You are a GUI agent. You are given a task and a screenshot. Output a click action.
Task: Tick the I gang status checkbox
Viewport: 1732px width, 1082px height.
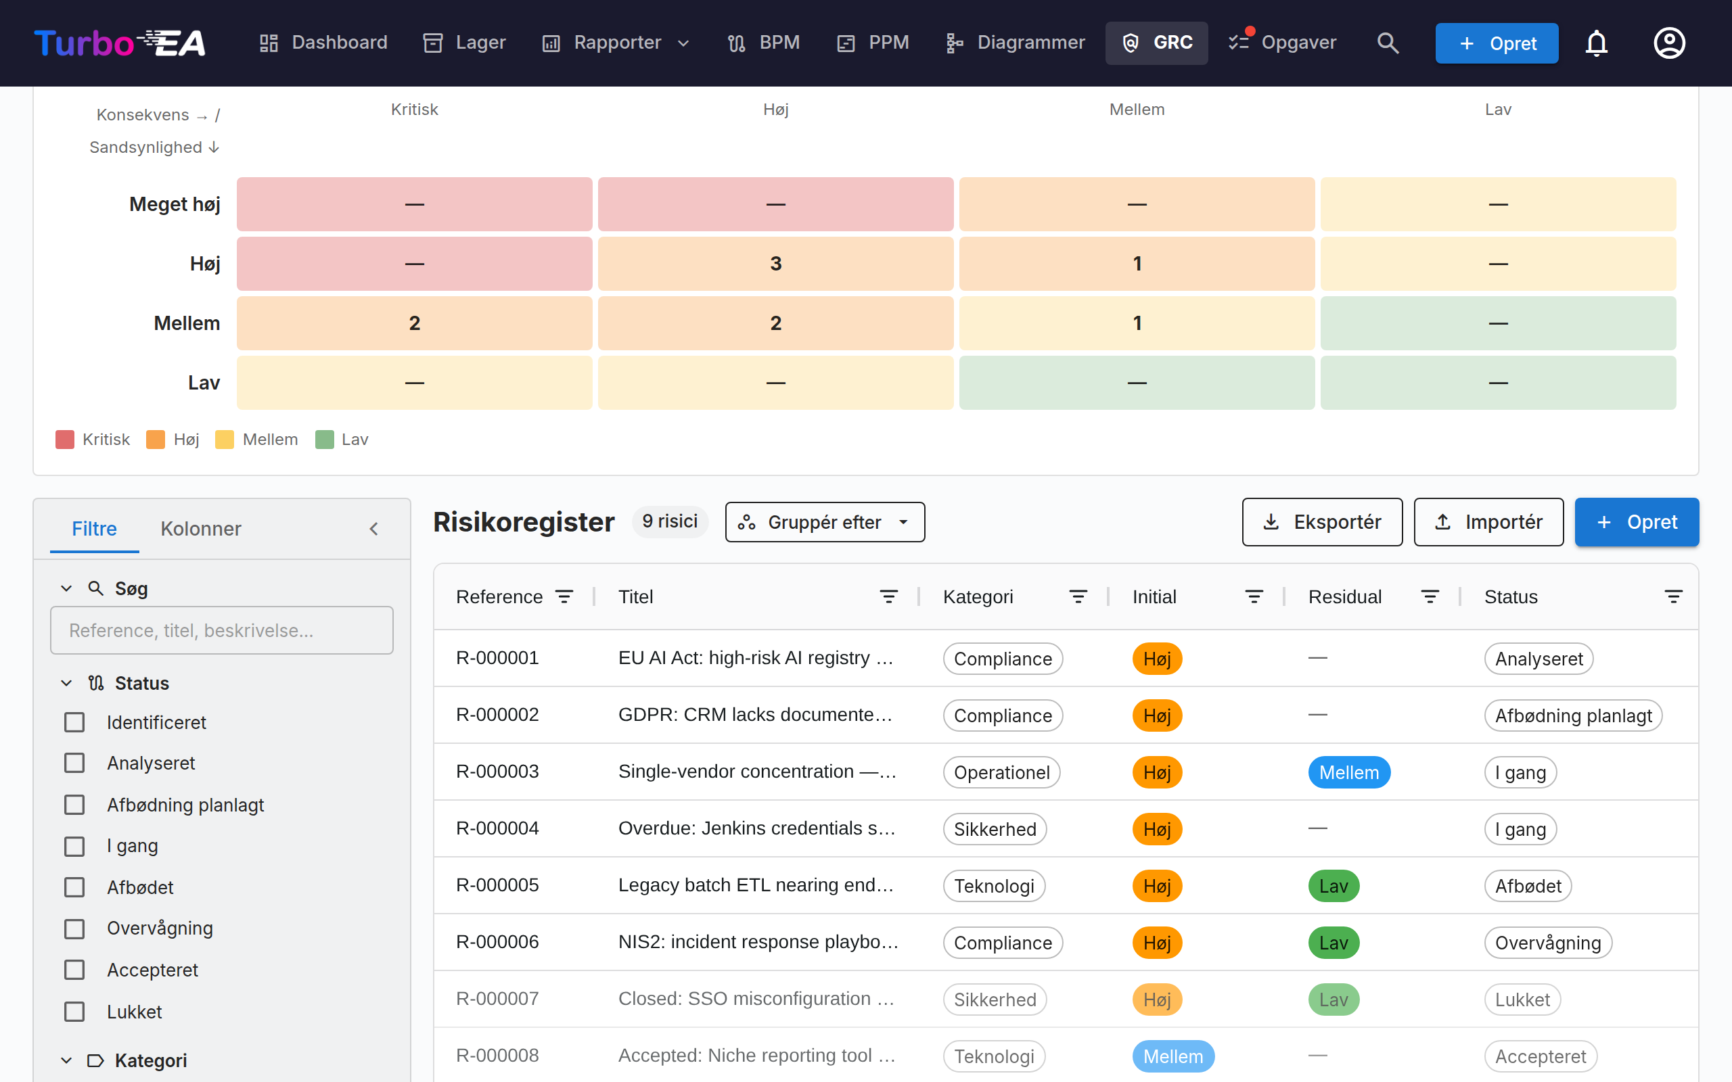(x=74, y=846)
